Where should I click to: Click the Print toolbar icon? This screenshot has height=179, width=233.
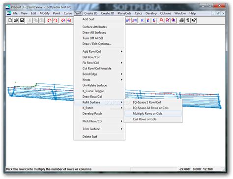click(181, 20)
